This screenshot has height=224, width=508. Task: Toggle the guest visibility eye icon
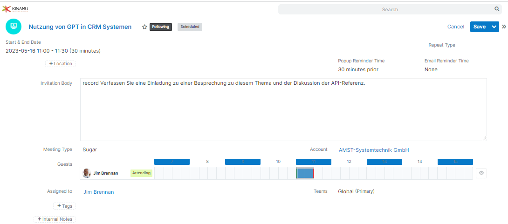(x=481, y=173)
